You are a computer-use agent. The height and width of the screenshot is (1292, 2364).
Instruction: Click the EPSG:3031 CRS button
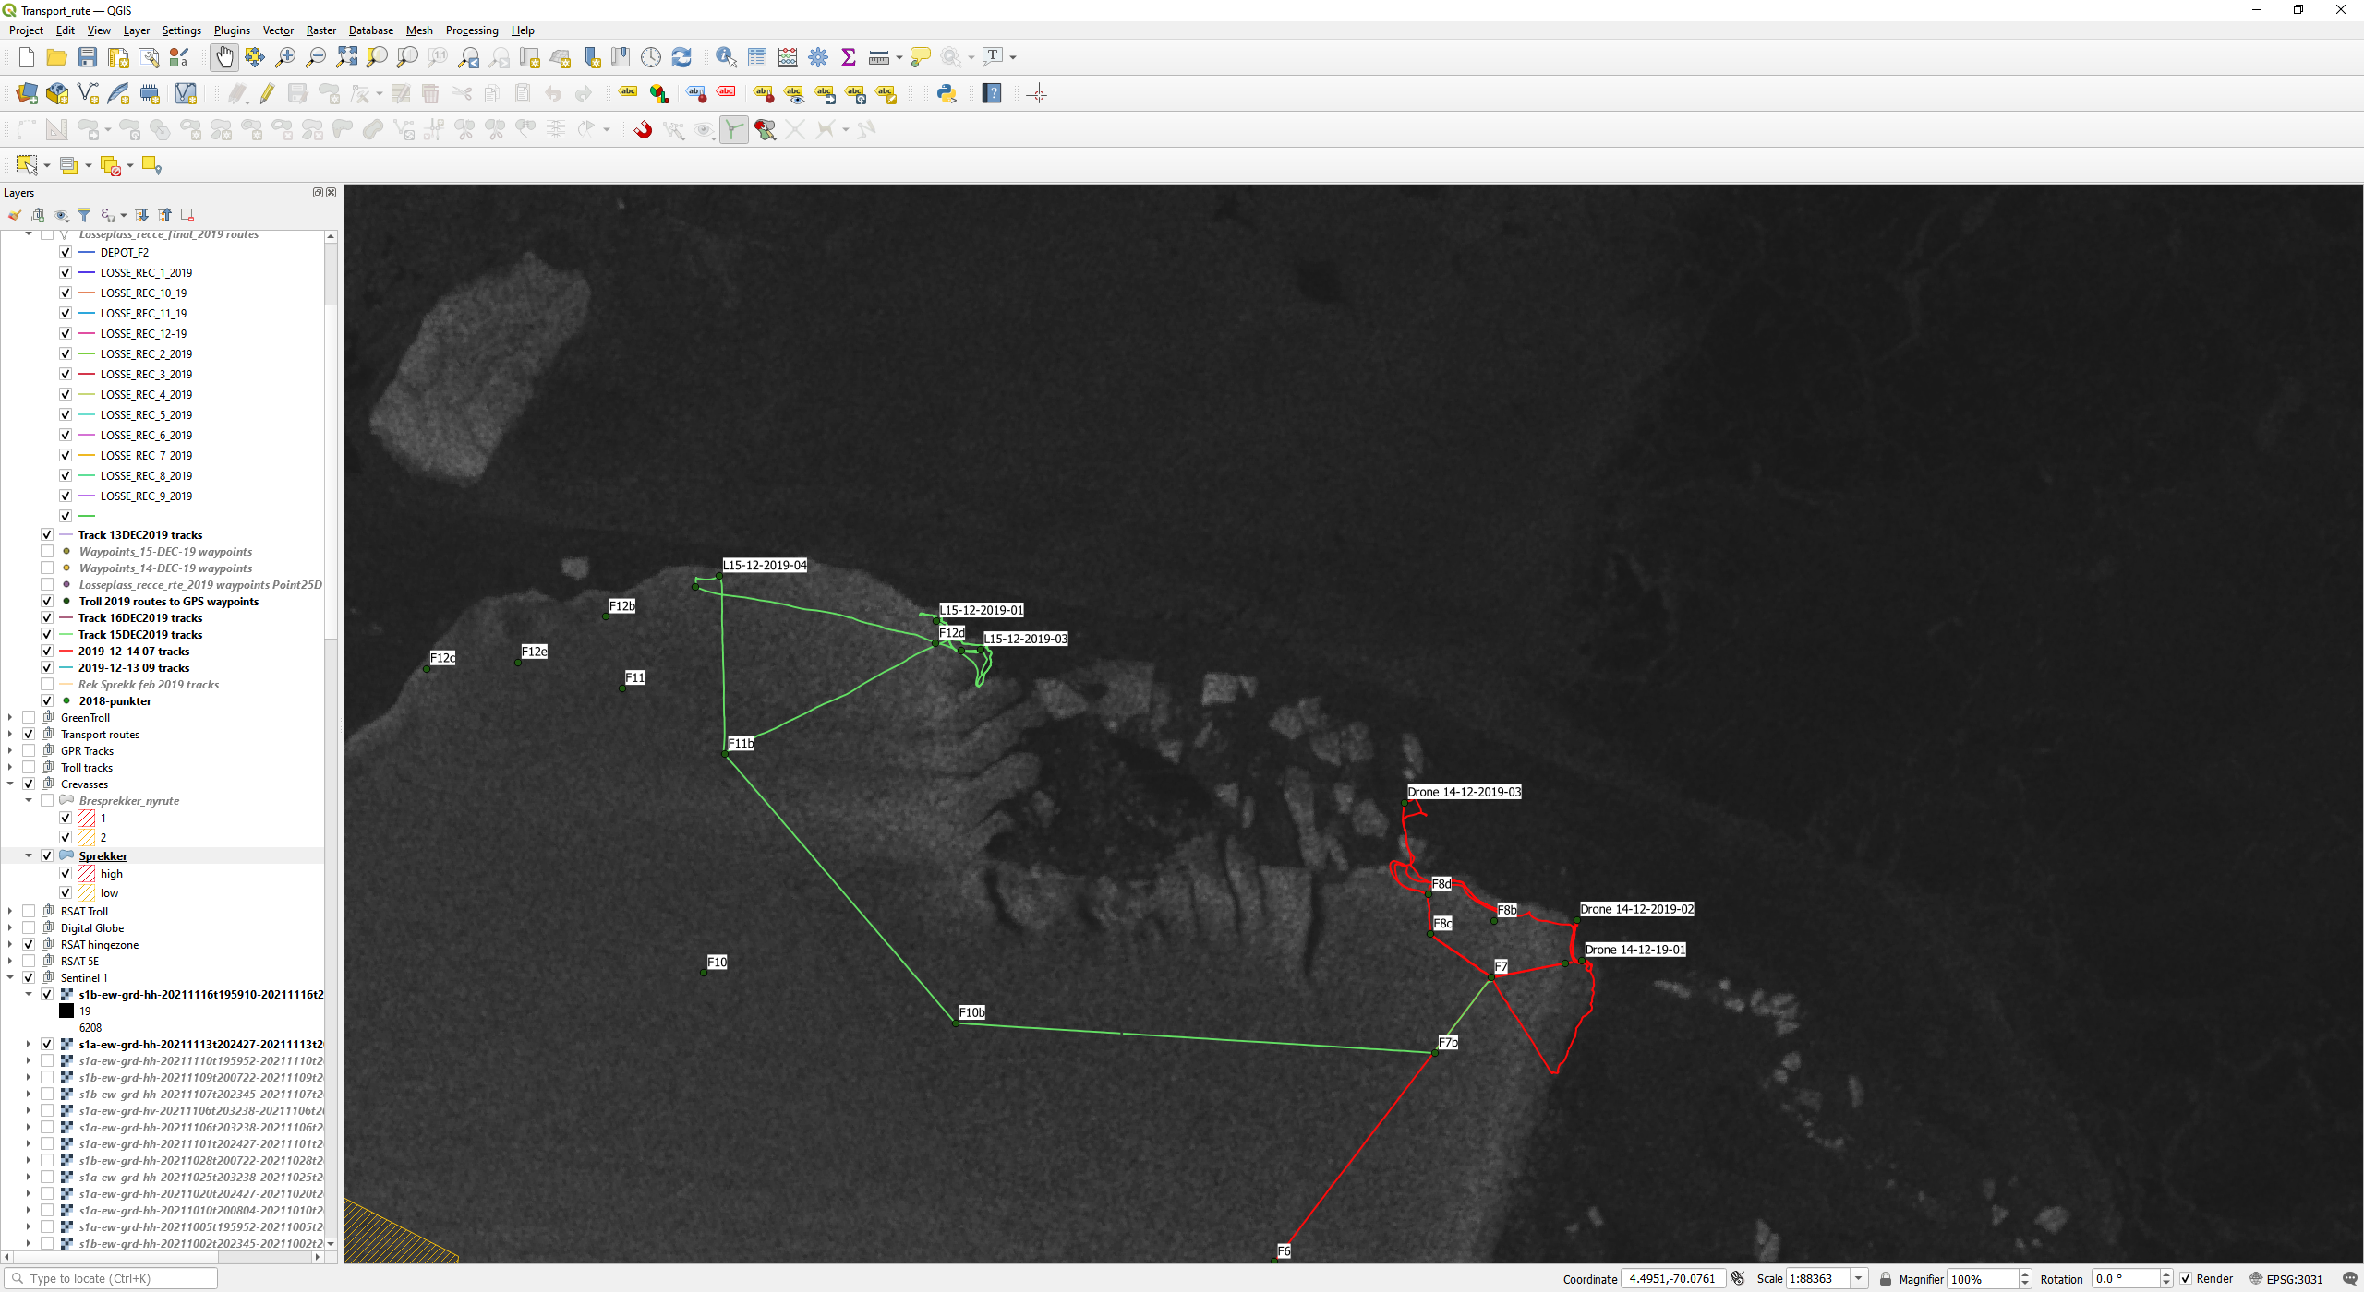click(x=2286, y=1278)
